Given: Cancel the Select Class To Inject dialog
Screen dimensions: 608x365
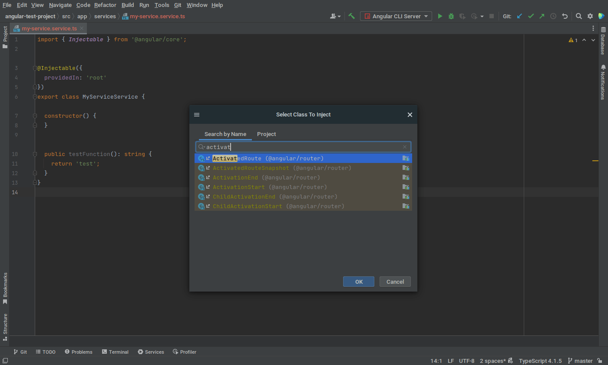Looking at the screenshot, I should [x=395, y=282].
